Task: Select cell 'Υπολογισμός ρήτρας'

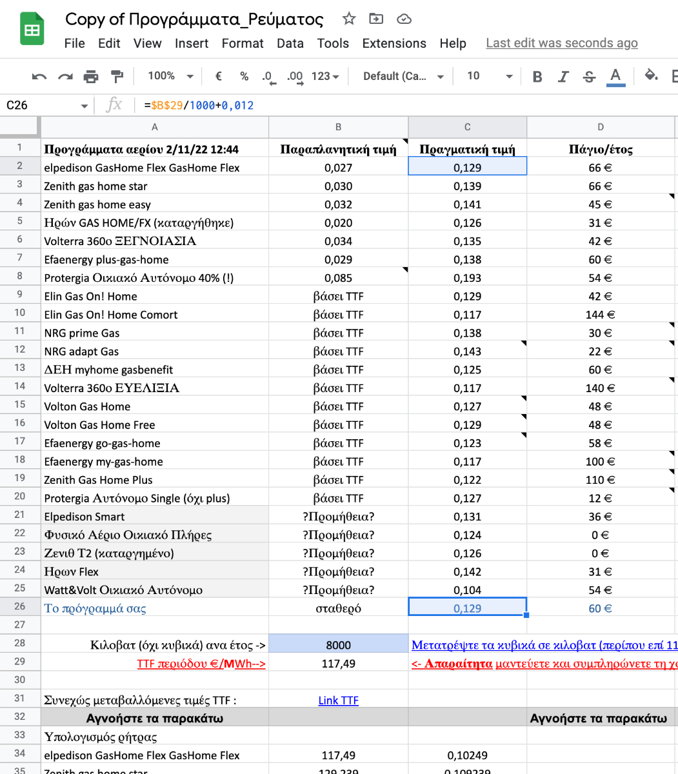Action: pyautogui.click(x=155, y=736)
